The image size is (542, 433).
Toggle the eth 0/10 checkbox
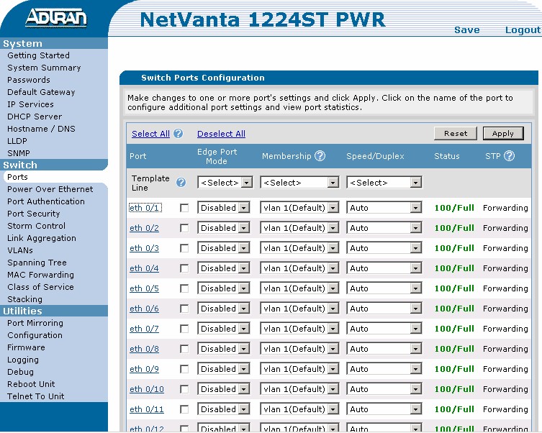coord(184,389)
